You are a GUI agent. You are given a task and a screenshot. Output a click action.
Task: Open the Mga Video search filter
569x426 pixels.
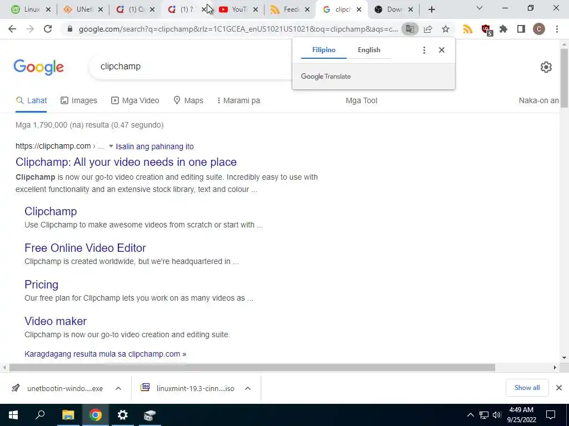(135, 101)
